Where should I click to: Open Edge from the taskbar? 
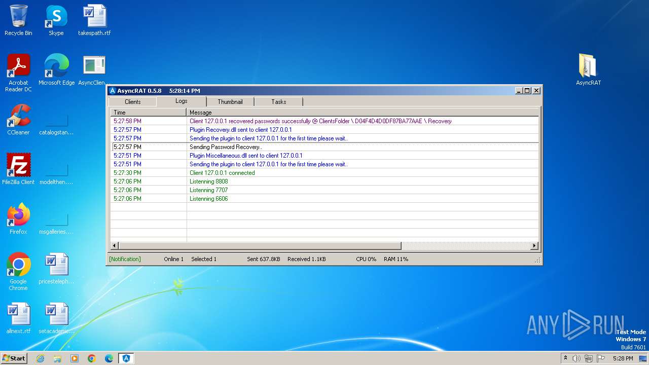109,358
